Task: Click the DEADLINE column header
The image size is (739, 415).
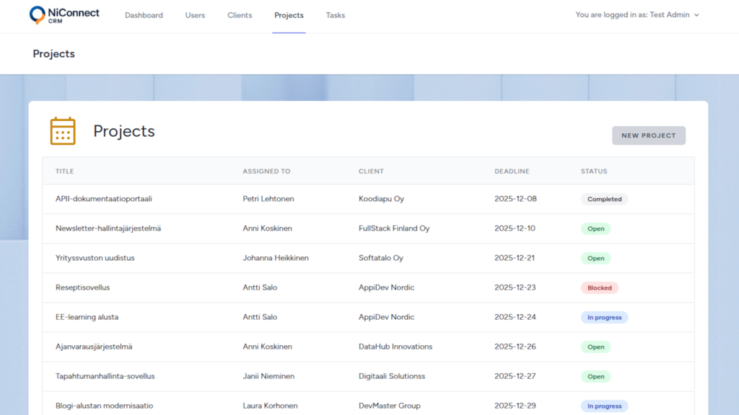Action: [x=512, y=171]
